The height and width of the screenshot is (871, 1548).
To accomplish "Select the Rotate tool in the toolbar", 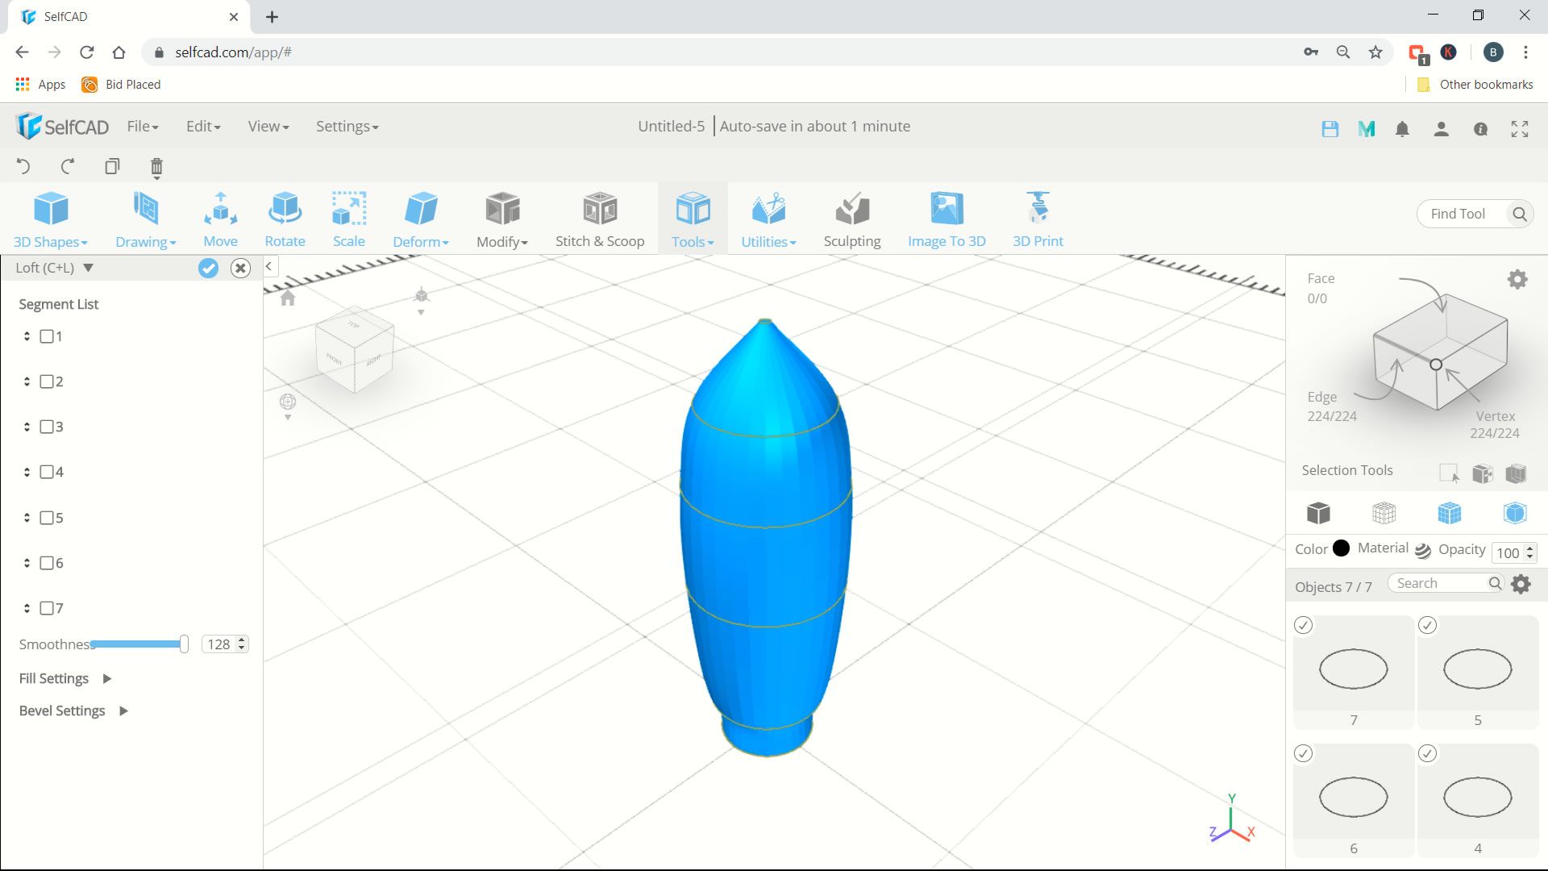I will 285,218.
